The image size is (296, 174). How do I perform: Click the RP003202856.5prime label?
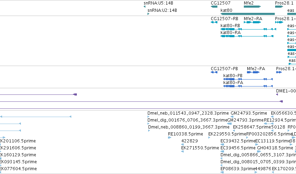click(269, 134)
